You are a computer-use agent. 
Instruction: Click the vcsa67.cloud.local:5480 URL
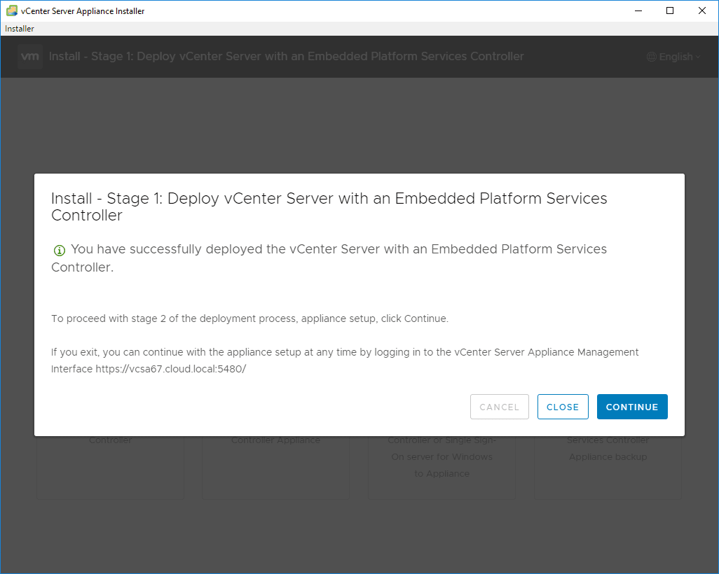tap(170, 369)
